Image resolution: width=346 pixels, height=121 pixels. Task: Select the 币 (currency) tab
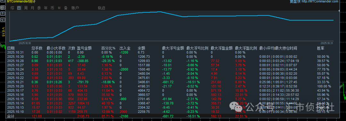pos(52,8)
